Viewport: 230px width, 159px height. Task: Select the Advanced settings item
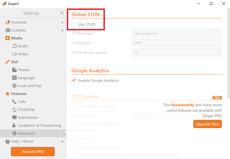point(26,133)
